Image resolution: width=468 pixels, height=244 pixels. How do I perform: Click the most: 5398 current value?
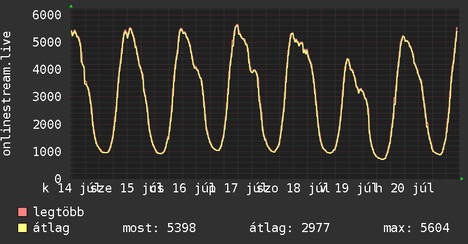(x=160, y=228)
